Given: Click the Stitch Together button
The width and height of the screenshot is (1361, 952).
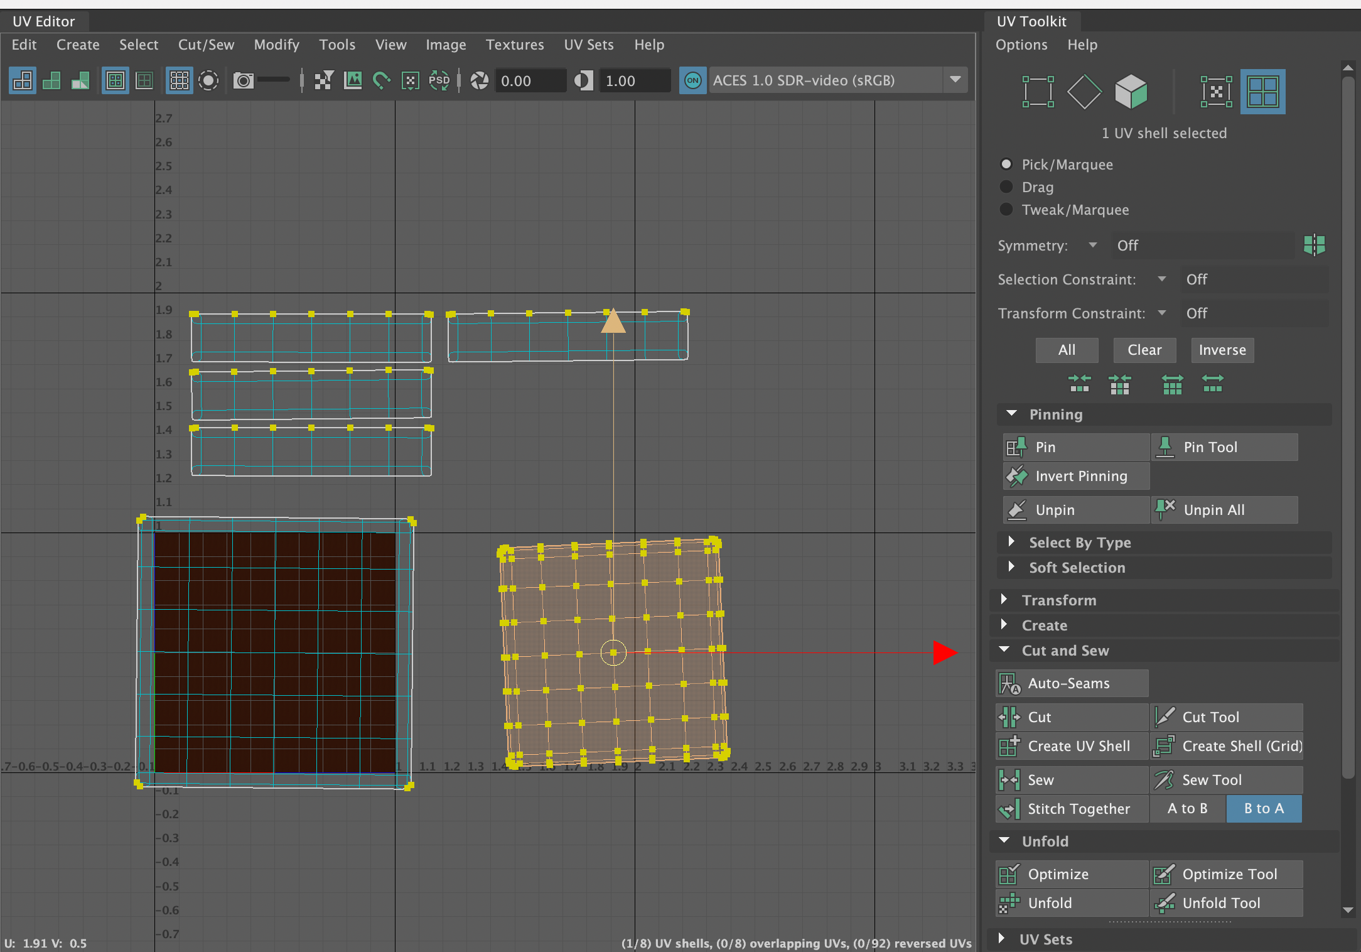Looking at the screenshot, I should click(x=1077, y=809).
